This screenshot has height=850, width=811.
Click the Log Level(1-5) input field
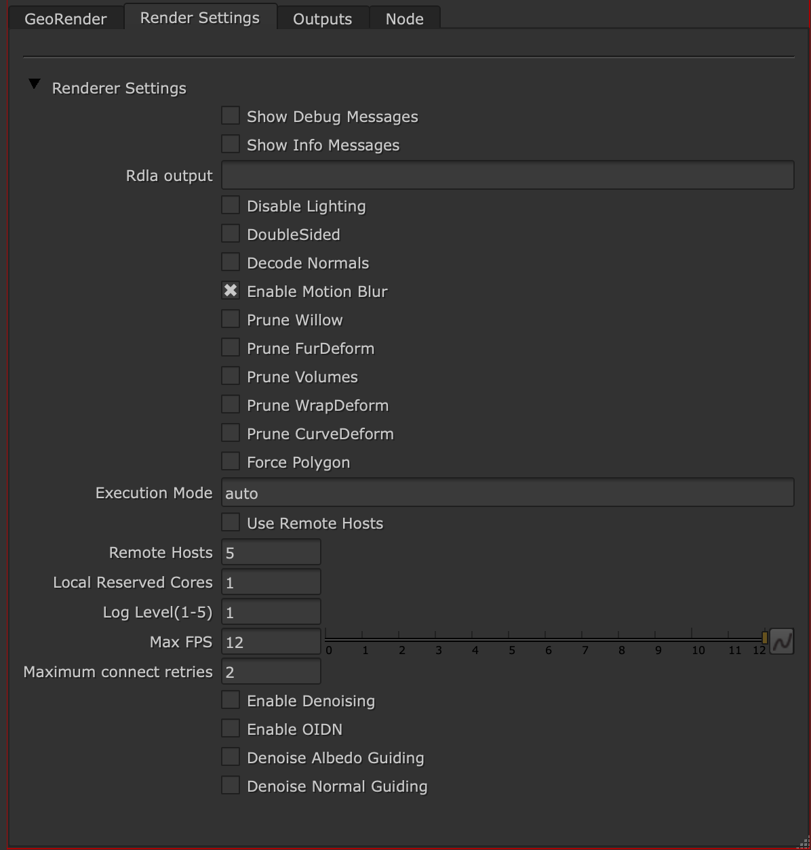click(x=271, y=612)
